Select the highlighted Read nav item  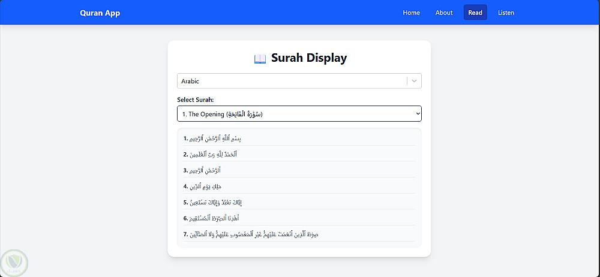coord(475,13)
